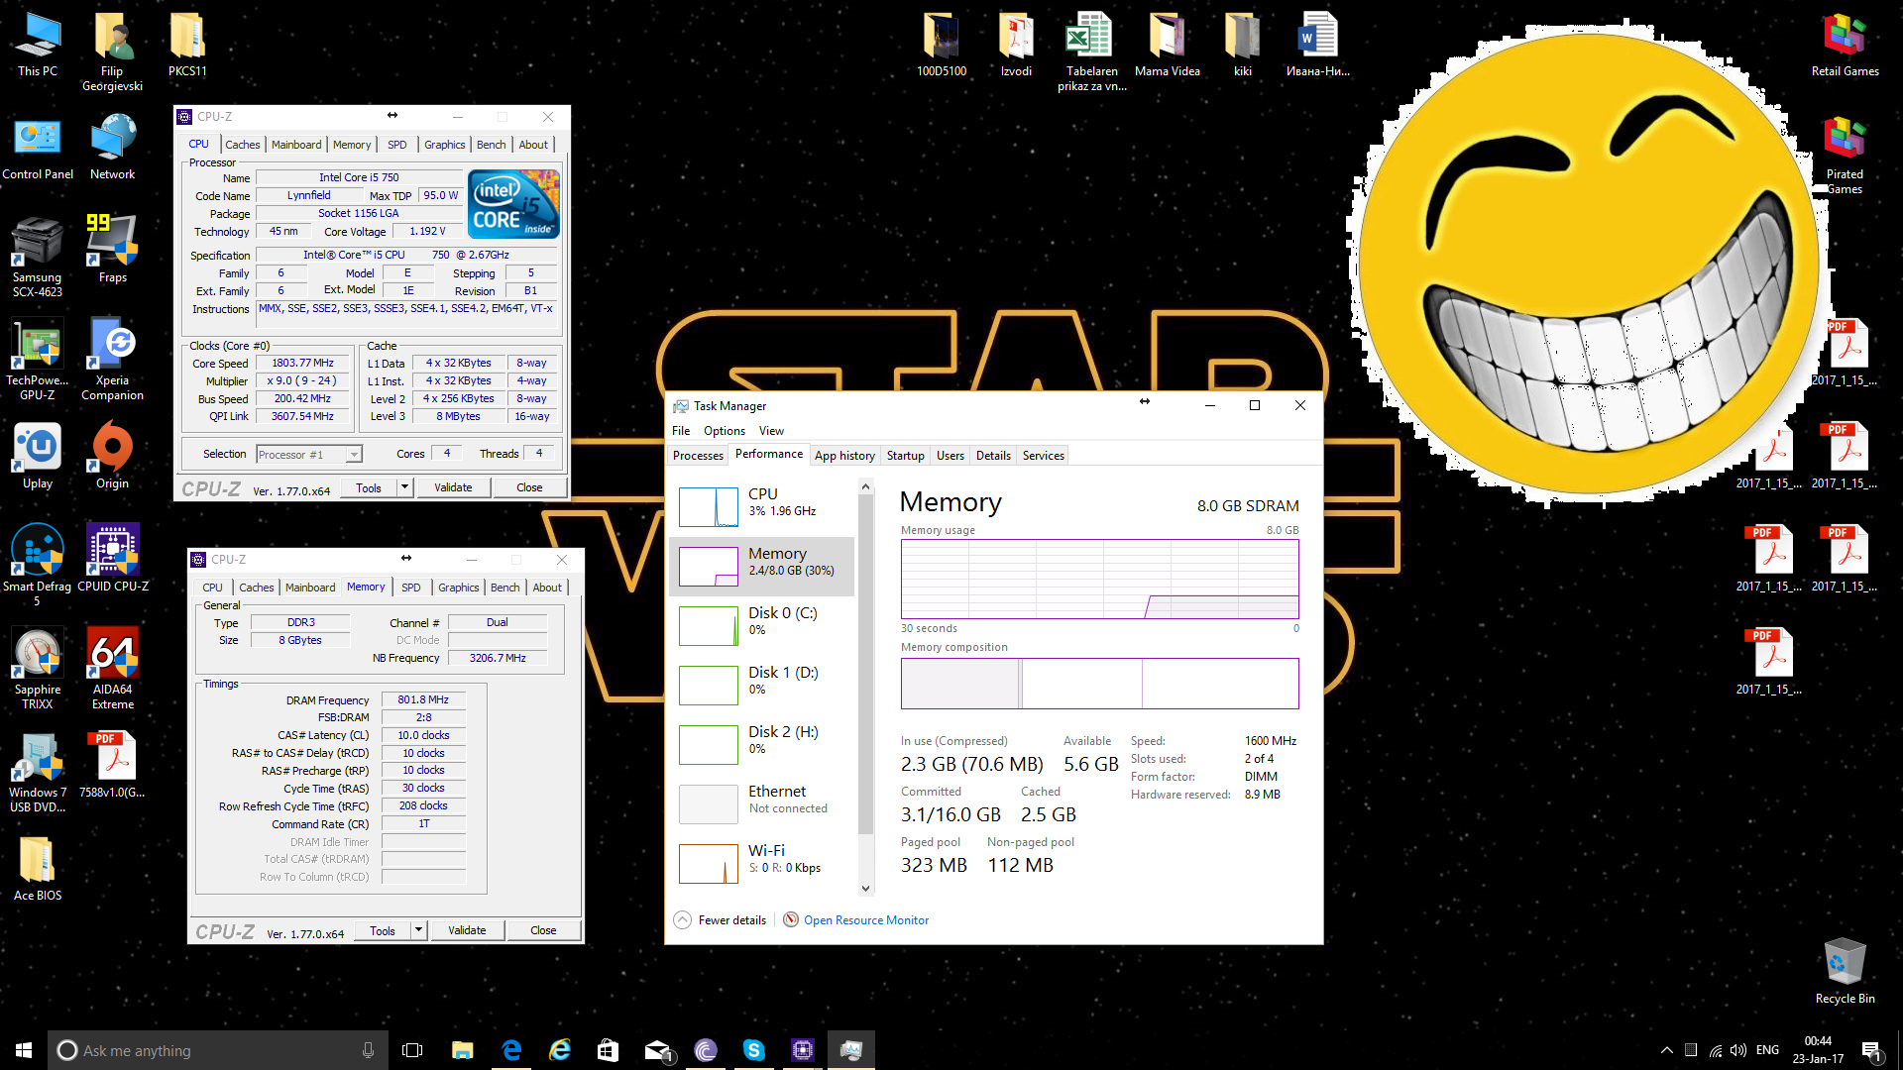Open Windows 7 USB DVD tool shortcut

point(38,773)
